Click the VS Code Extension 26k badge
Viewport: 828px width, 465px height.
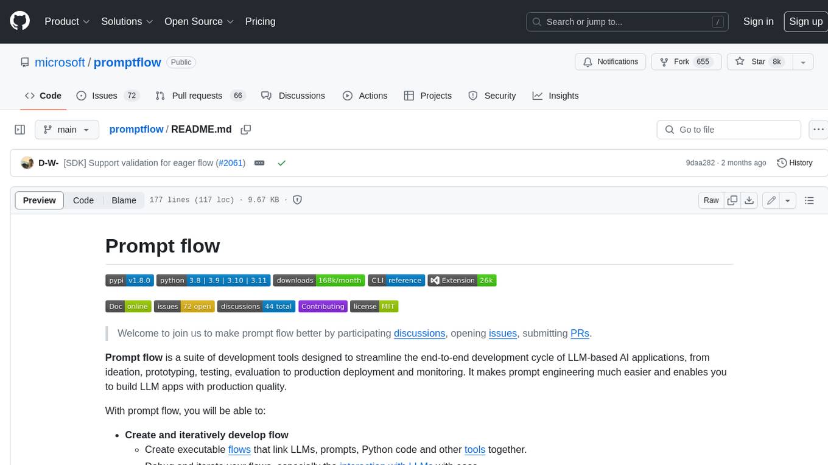[462, 281]
